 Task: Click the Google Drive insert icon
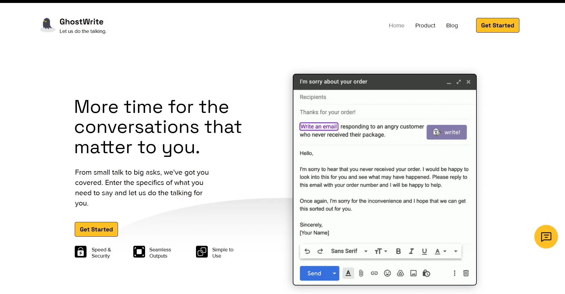tap(400, 273)
